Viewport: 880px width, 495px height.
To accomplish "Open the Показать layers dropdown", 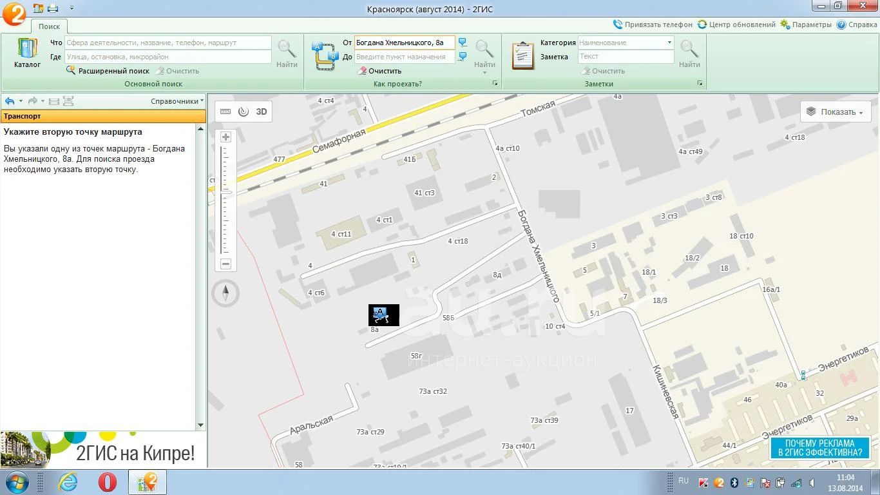I will click(x=836, y=112).
